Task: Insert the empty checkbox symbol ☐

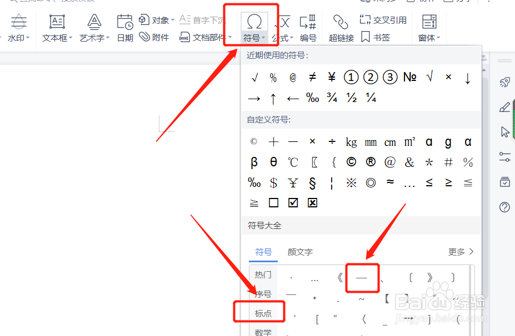Action: [273, 203]
